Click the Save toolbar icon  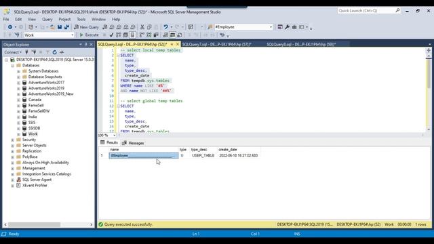60,27
